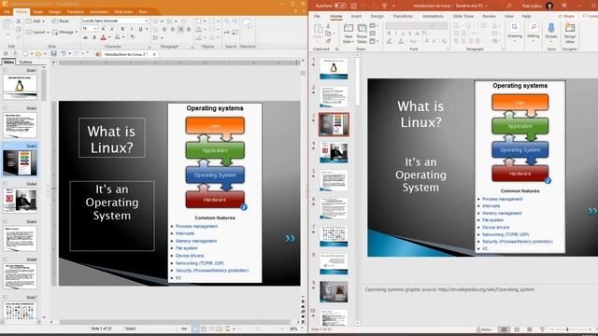Close the Introduction-to-Linux 2 document tab
This screenshot has width=598, height=336.
(x=154, y=54)
